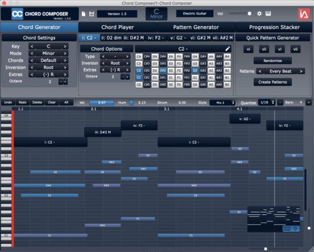Click the Delete button
This screenshot has width=314, height=252.
pyautogui.click(x=37, y=102)
